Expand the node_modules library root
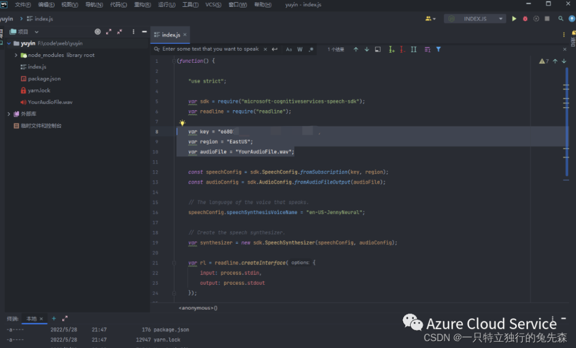This screenshot has height=348, width=576. (17, 55)
